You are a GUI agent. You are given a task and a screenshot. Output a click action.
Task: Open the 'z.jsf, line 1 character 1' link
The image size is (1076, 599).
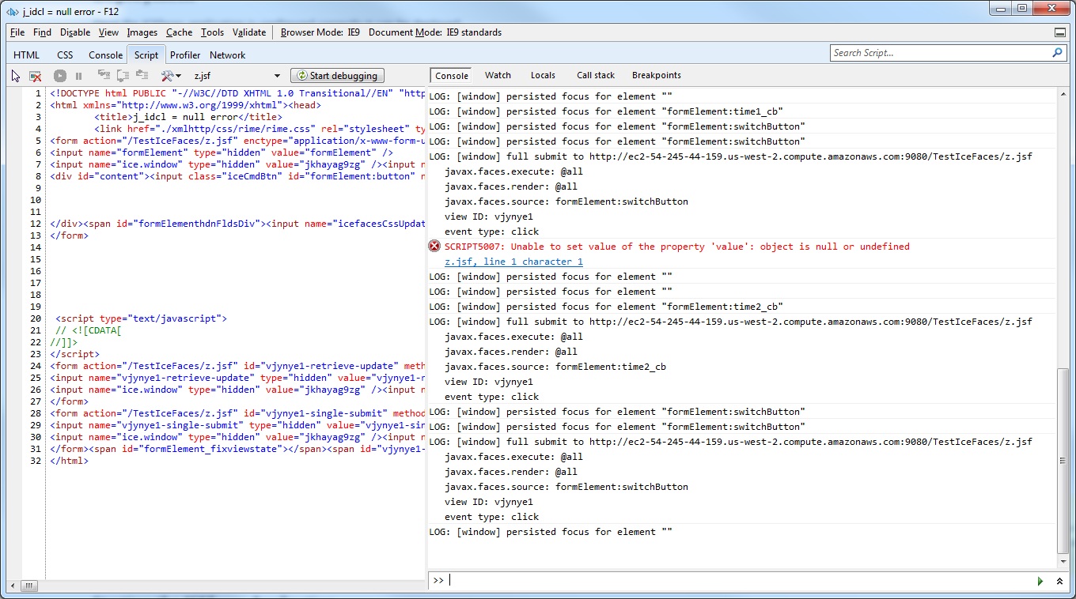tap(513, 262)
